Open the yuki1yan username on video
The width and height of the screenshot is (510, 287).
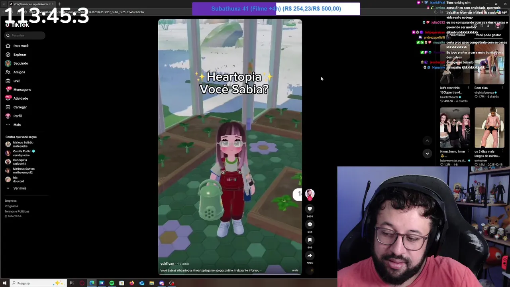(x=167, y=263)
